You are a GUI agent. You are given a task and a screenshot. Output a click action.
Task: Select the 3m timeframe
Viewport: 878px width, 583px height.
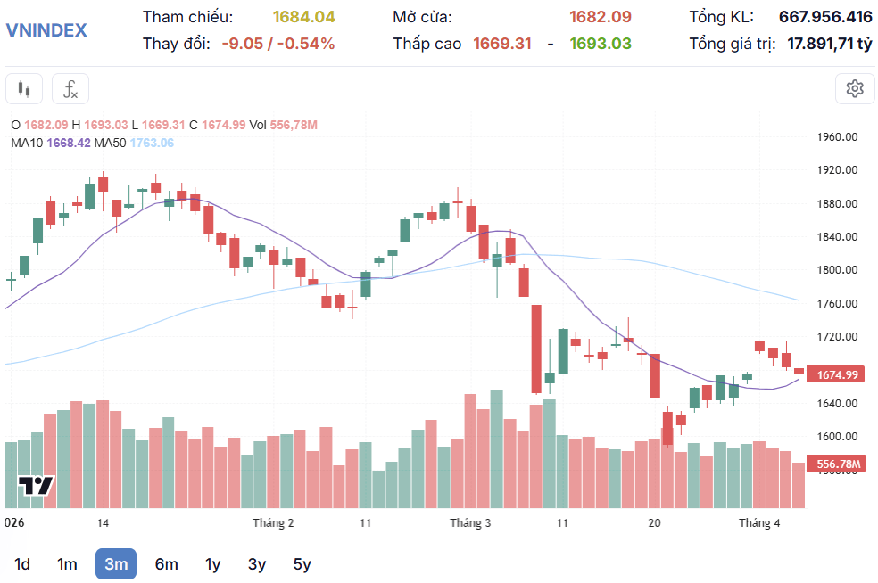(x=116, y=564)
